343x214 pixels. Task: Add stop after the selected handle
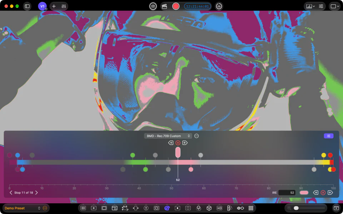[185, 143]
